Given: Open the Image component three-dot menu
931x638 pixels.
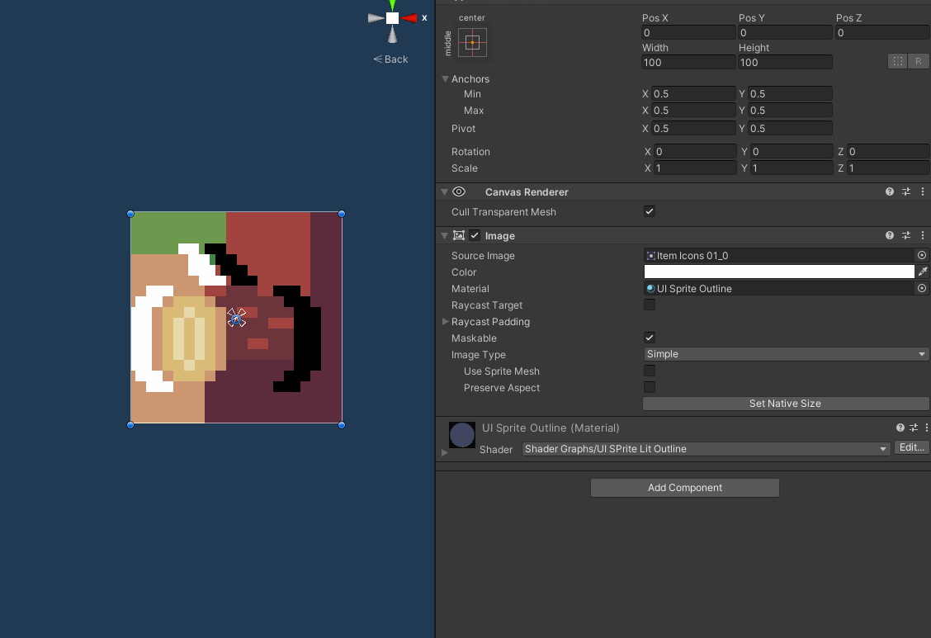Looking at the screenshot, I should point(922,235).
